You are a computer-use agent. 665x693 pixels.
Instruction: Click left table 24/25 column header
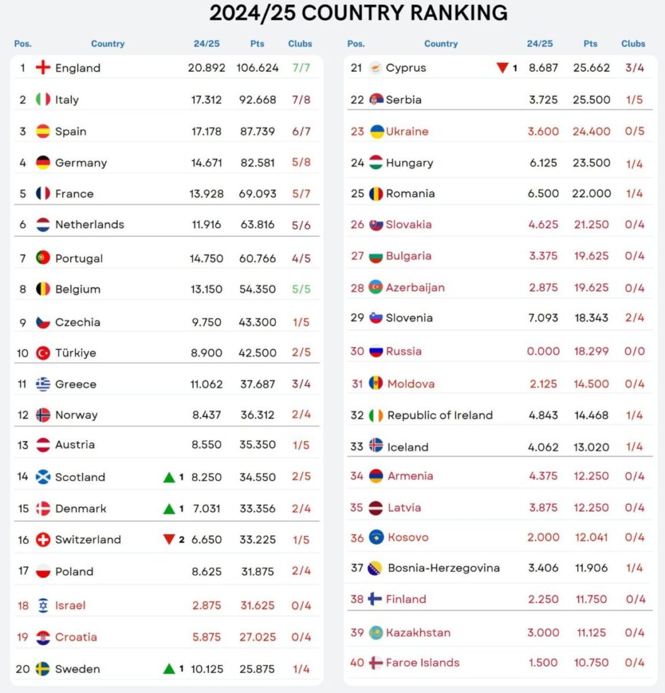pos(206,44)
